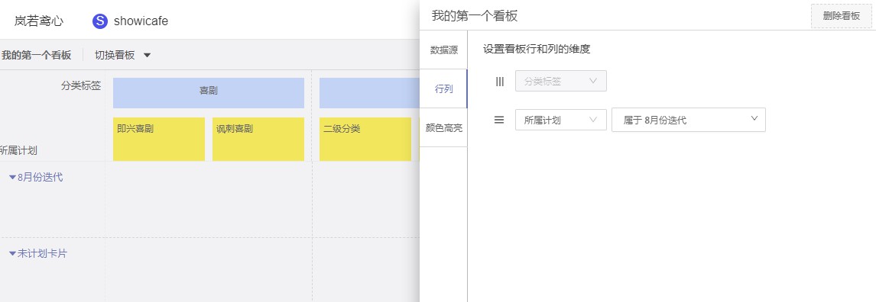Click the 删除看板 button
Image resolution: width=876 pixels, height=302 pixels.
[x=842, y=15]
